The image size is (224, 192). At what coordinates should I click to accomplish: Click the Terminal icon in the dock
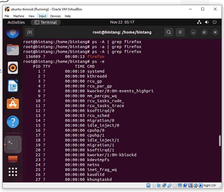point(13,144)
